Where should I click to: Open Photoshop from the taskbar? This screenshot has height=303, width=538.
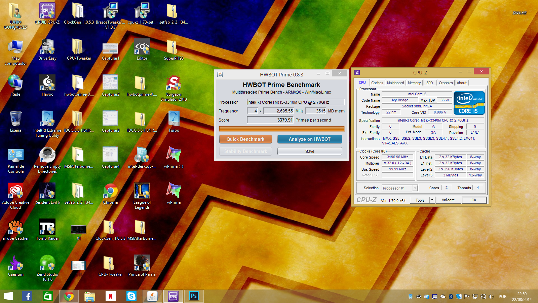coord(194,296)
